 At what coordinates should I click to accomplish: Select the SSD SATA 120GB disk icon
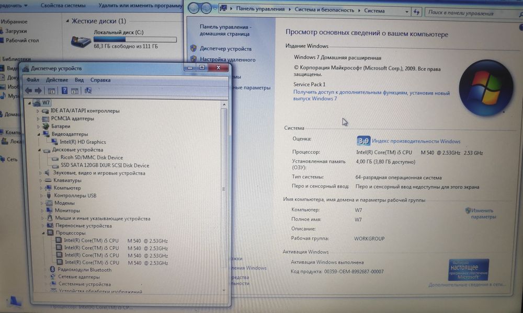[56, 165]
